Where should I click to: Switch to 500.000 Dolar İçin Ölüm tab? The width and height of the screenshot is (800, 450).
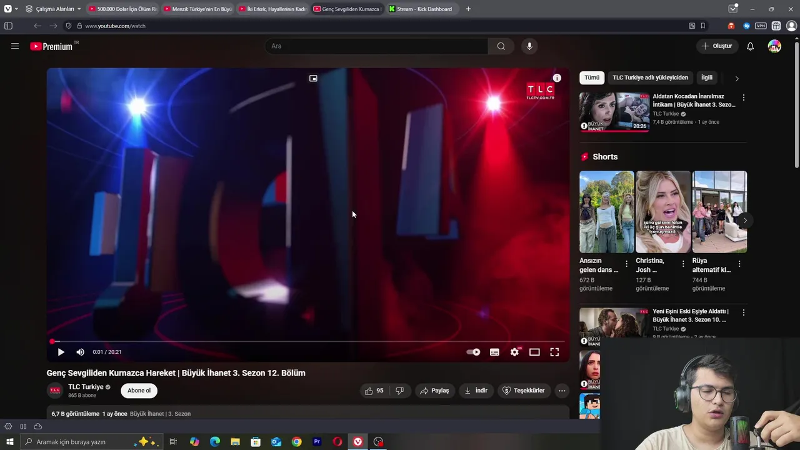point(122,9)
